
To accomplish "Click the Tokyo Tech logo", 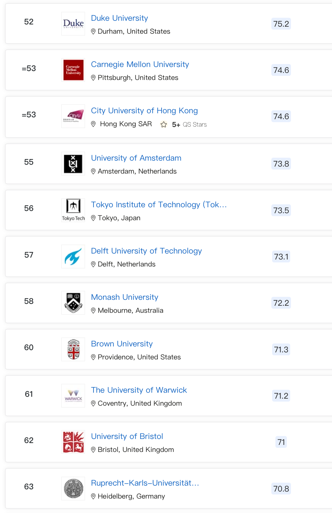I will [73, 210].
